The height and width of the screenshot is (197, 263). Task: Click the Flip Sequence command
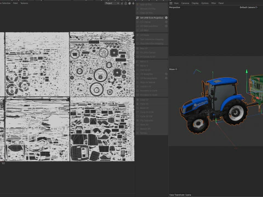point(146,120)
